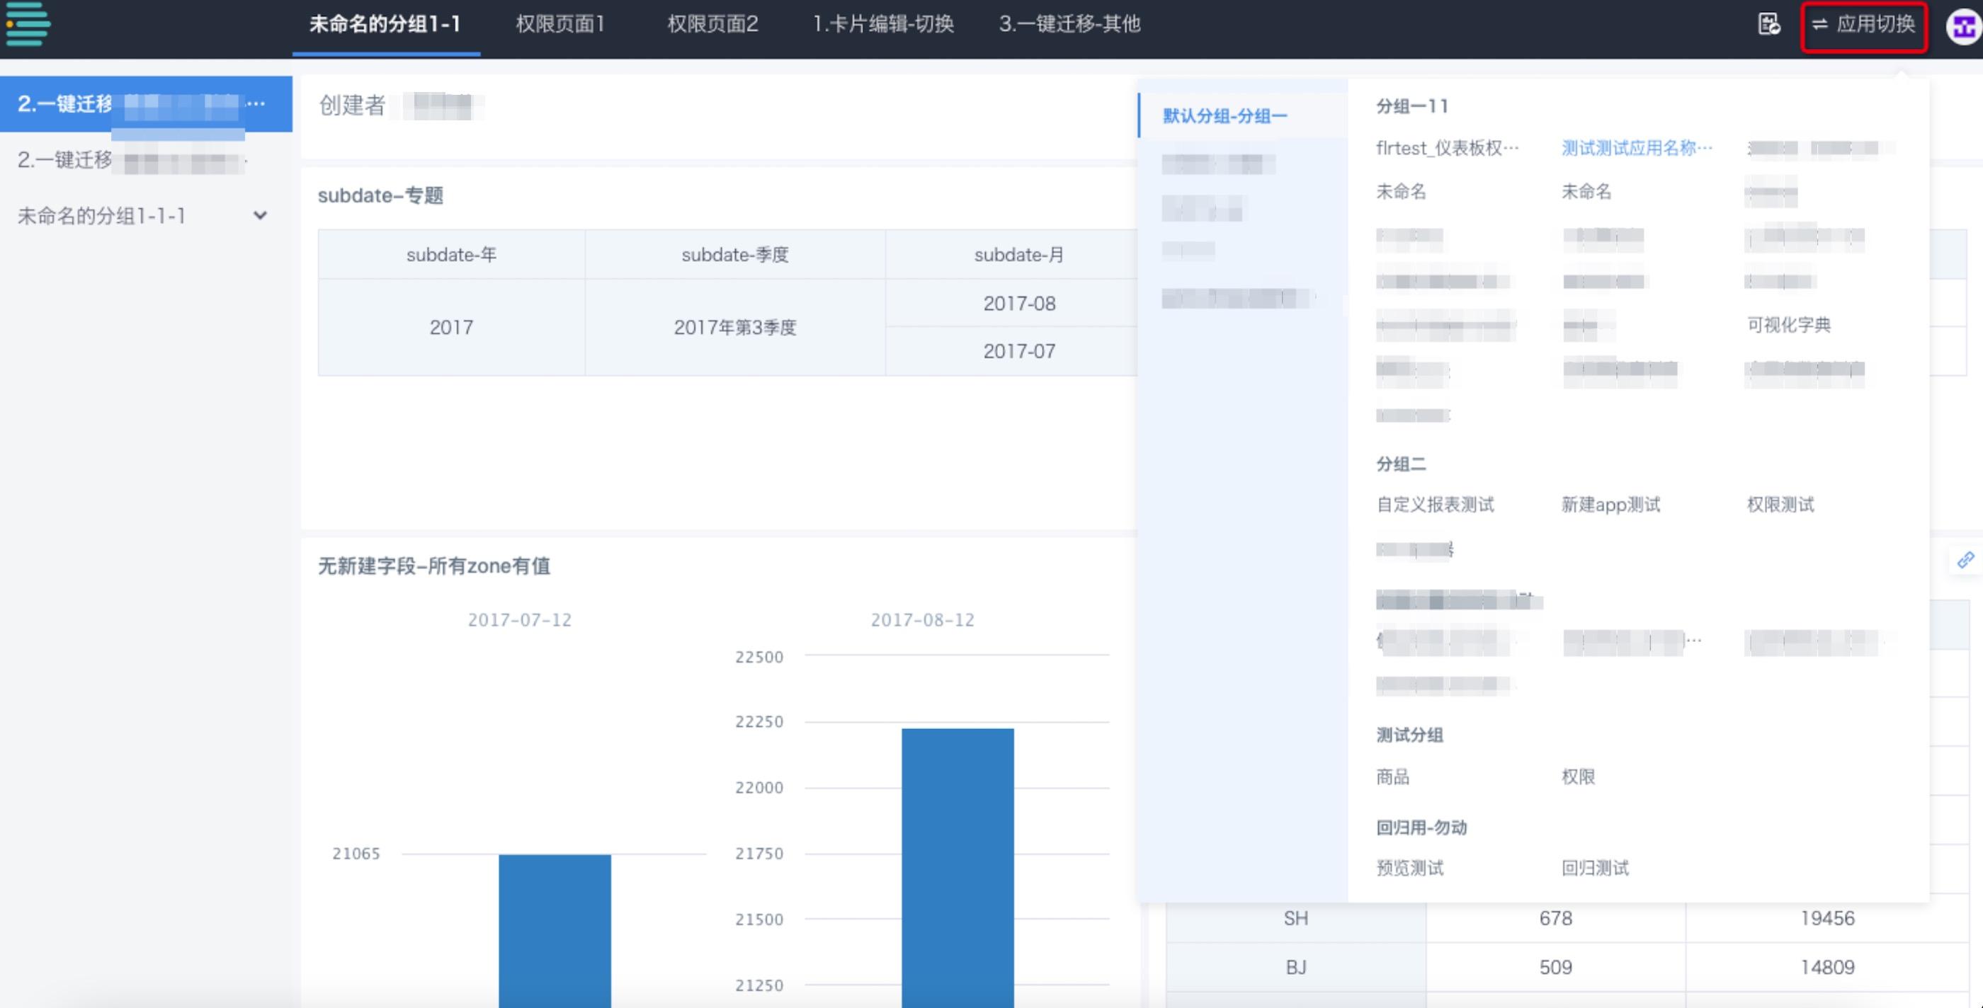Click the hamburger menu logo icon
The height and width of the screenshot is (1008, 1983).
pos(28,25)
